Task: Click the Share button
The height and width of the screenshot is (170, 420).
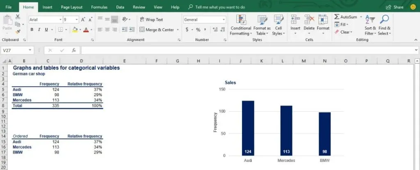Action: tap(395, 7)
